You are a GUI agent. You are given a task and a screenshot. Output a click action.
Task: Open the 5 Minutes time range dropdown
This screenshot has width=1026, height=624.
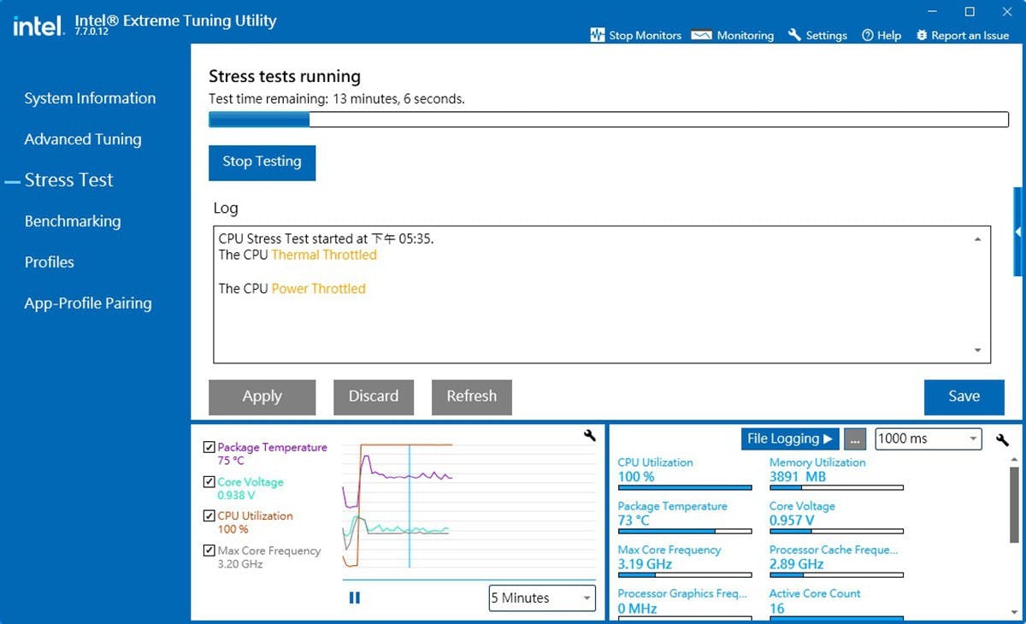(x=542, y=598)
